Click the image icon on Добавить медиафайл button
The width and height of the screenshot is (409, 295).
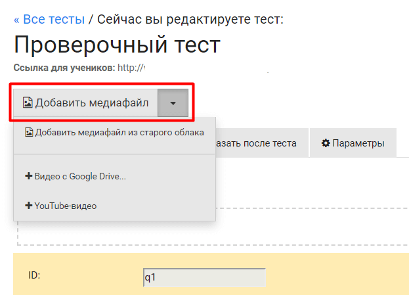pyautogui.click(x=28, y=102)
